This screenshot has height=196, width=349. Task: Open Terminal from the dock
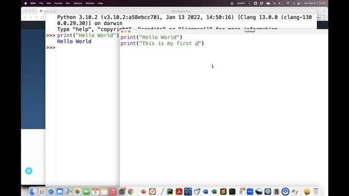coord(232,191)
